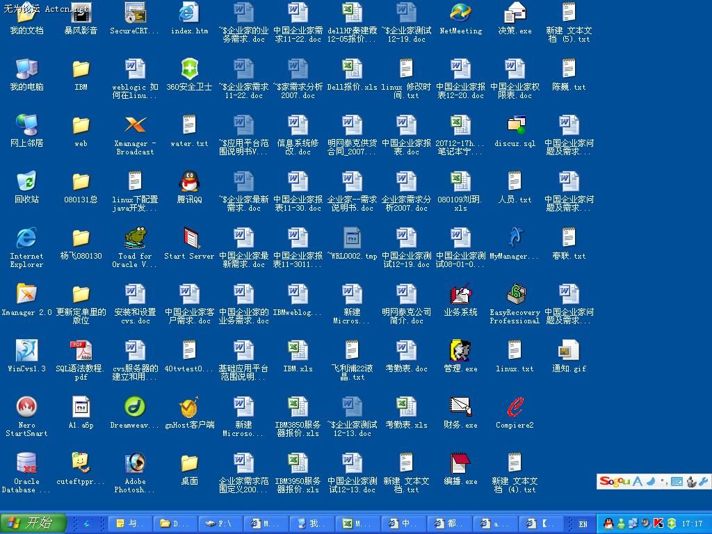Select the WinCvs1.3 icon
712x534 pixels.
pos(26,351)
